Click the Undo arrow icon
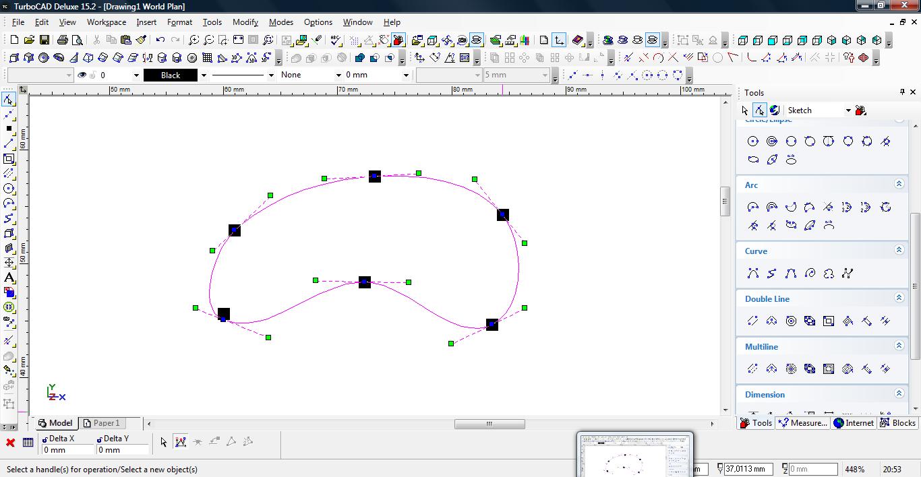The width and height of the screenshot is (921, 477). coord(160,40)
